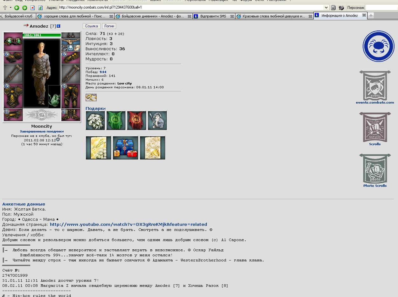398x297 pixels.
Task: Click the red arrow icon before Amodez
Action: click(26, 25)
